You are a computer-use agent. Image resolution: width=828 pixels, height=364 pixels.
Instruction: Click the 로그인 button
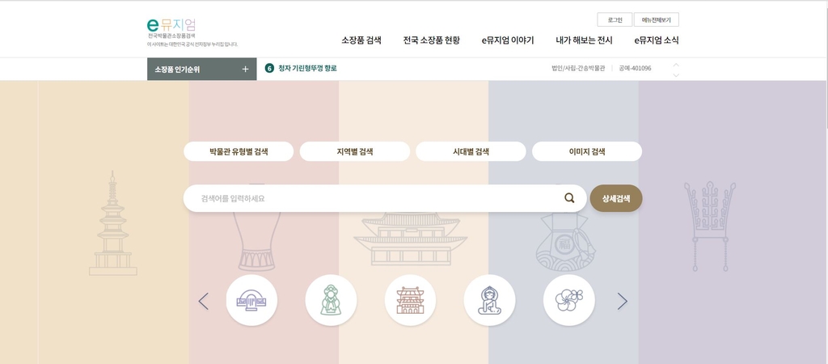tap(614, 19)
